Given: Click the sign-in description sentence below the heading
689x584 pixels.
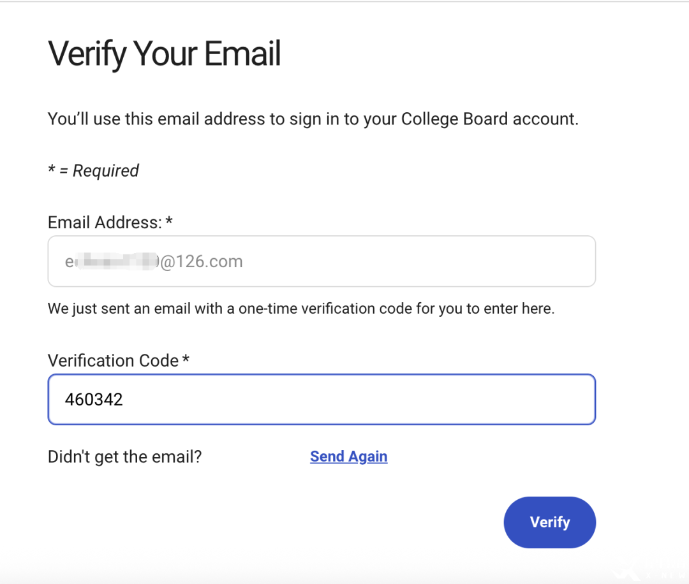Looking at the screenshot, I should (313, 119).
